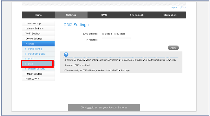Open the Help link
Image resolution: width=210 pixels, height=116 pixels.
pyautogui.click(x=183, y=7)
